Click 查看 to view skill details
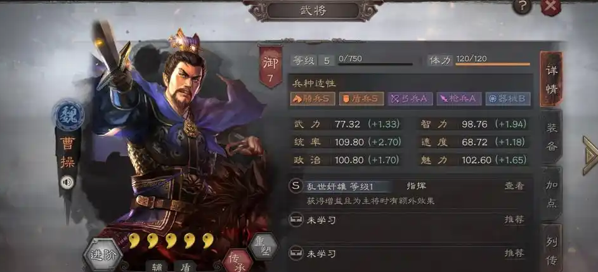Image resolution: width=598 pixels, height=272 pixels. pos(514,186)
